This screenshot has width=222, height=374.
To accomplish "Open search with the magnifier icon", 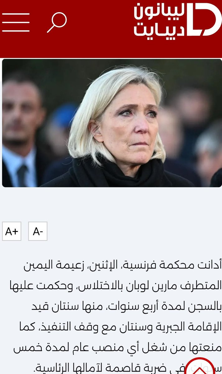I will coord(57,22).
